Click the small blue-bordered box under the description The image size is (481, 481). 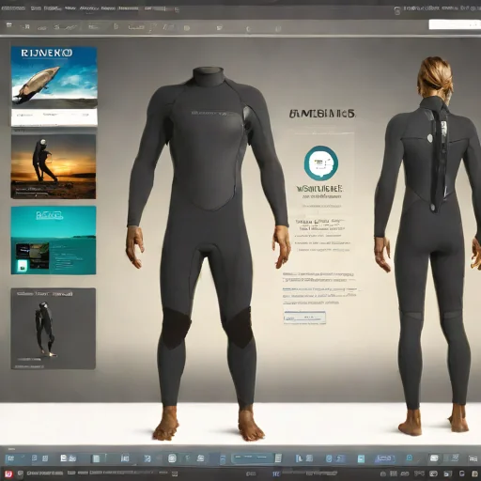pyautogui.click(x=304, y=318)
